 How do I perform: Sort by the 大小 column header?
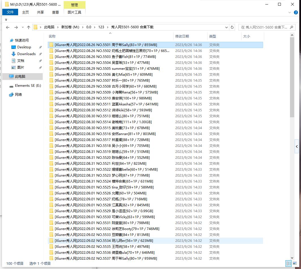(246, 36)
